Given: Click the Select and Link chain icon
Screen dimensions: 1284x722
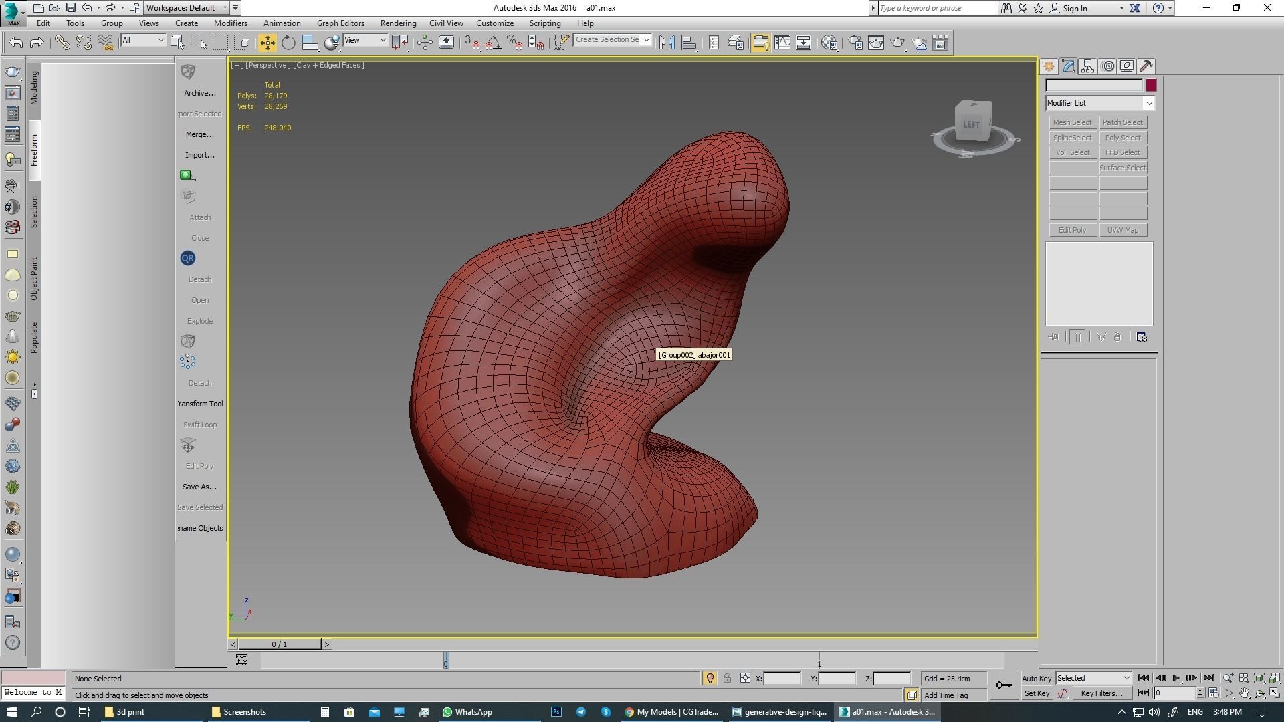Looking at the screenshot, I should pos(62,43).
